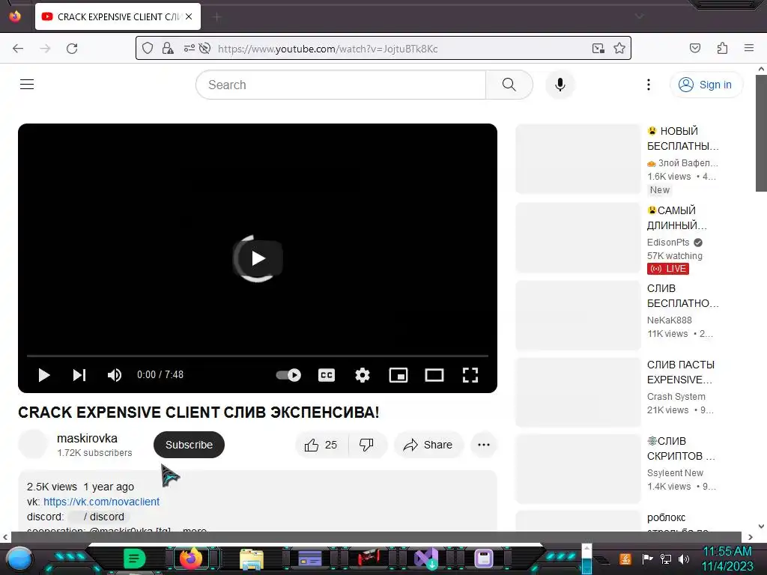Open File Explorer from taskbar
Screen dimensions: 767x575
coord(252,559)
